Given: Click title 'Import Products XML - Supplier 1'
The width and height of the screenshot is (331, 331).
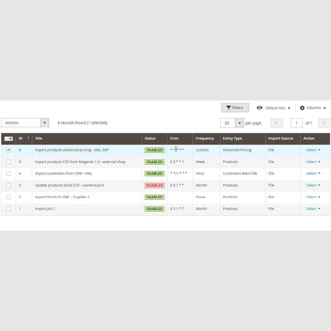Looking at the screenshot, I should tap(62, 197).
